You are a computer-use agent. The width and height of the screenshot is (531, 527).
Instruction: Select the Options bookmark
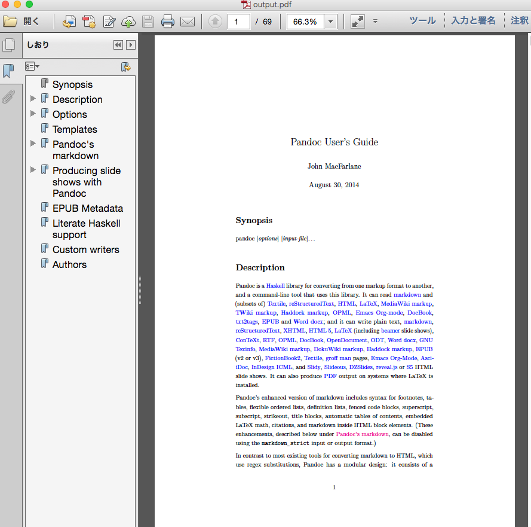[70, 114]
